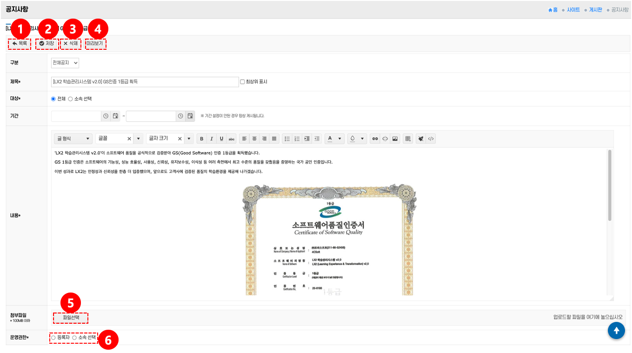The height and width of the screenshot is (353, 632).
Task: Click the create table icon
Action: (x=408, y=139)
